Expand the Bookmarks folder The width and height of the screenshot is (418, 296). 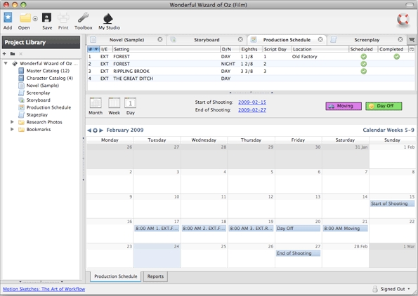click(x=12, y=129)
